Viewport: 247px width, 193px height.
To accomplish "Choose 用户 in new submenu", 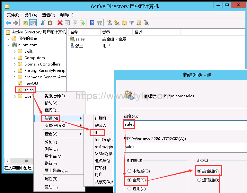I will coord(99,175).
